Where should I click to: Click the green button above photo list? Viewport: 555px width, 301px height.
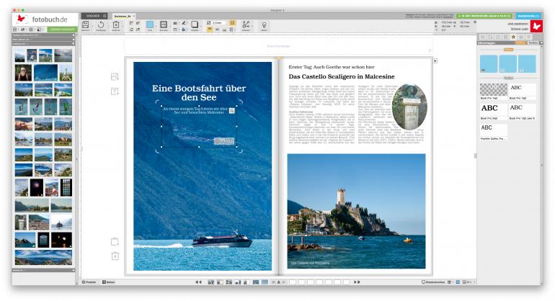tap(62, 30)
